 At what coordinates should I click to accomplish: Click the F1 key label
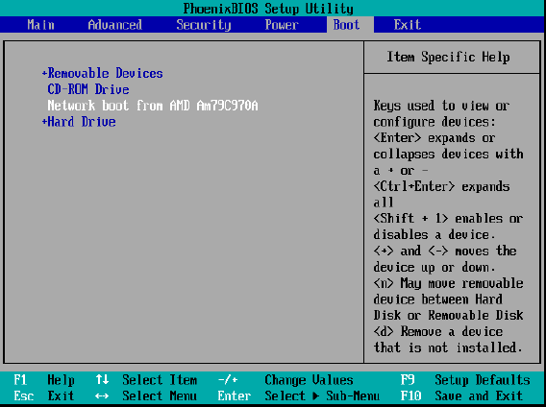20,379
